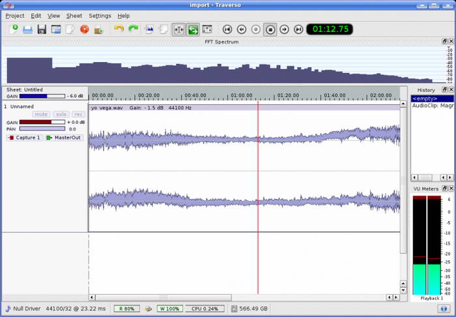Solo the Unnamed track
Screen dimensions: 456x317
point(61,114)
